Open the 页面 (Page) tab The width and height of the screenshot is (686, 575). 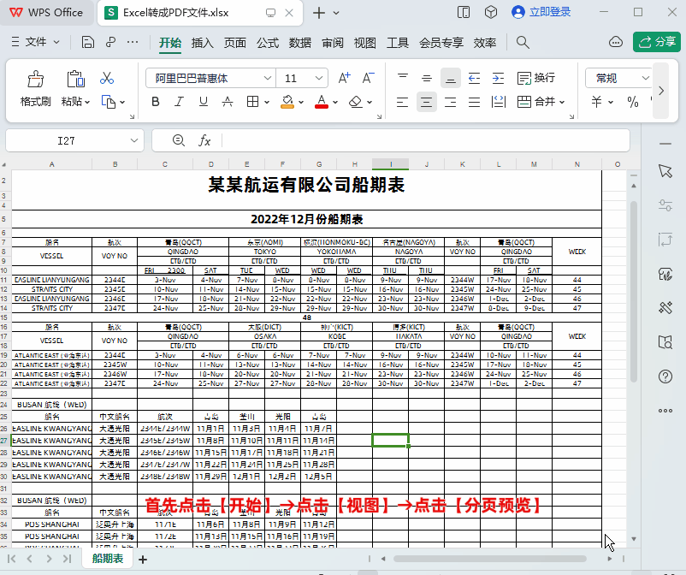[x=235, y=43]
